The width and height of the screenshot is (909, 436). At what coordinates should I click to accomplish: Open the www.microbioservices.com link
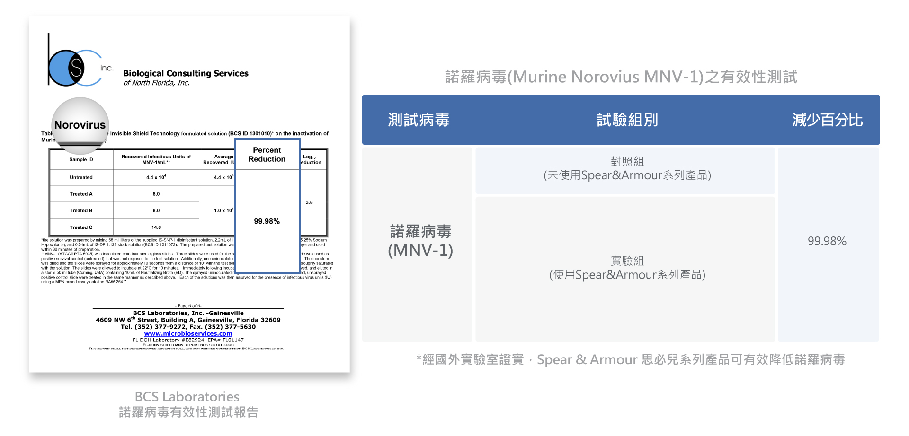[x=188, y=333]
